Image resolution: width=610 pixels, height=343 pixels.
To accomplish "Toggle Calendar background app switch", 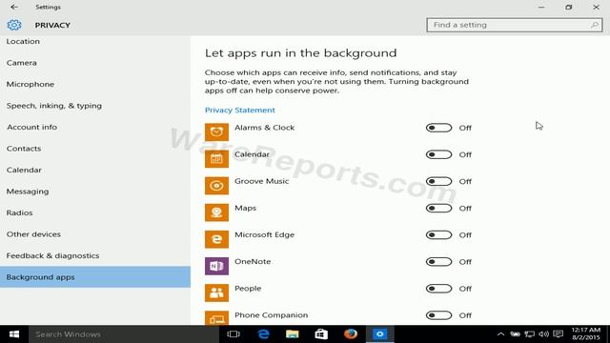I will [x=438, y=154].
